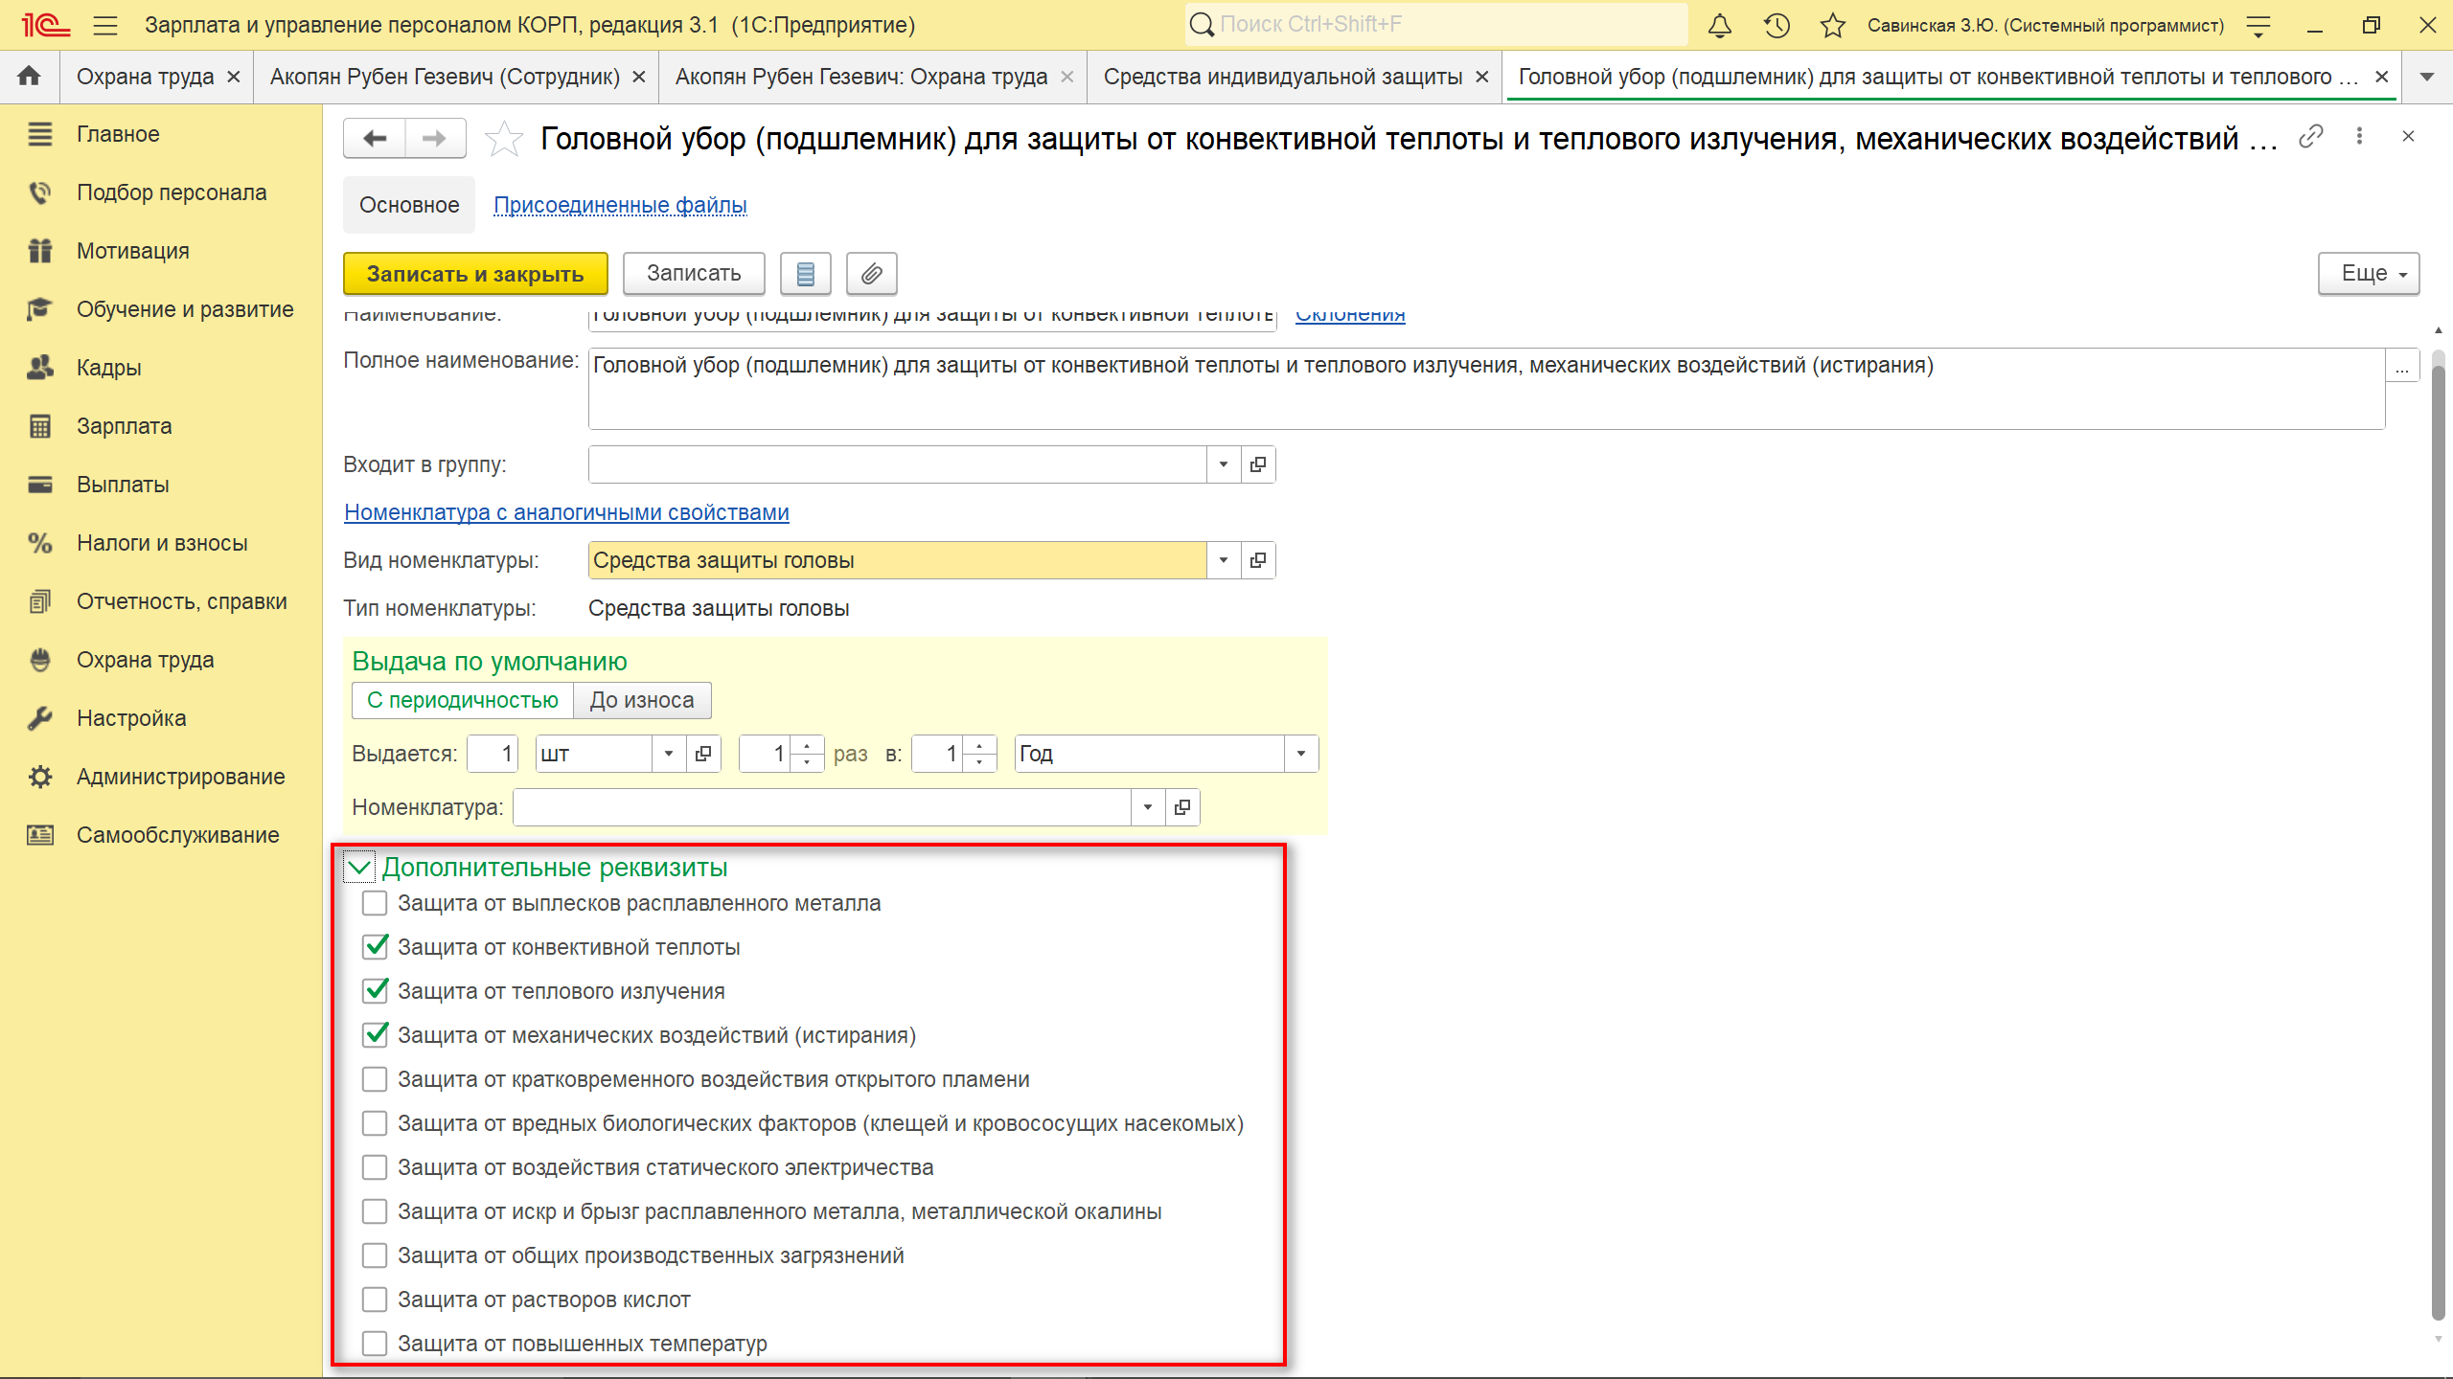
Task: Open the Вид номенклатуры dropdown
Action: click(x=1223, y=560)
